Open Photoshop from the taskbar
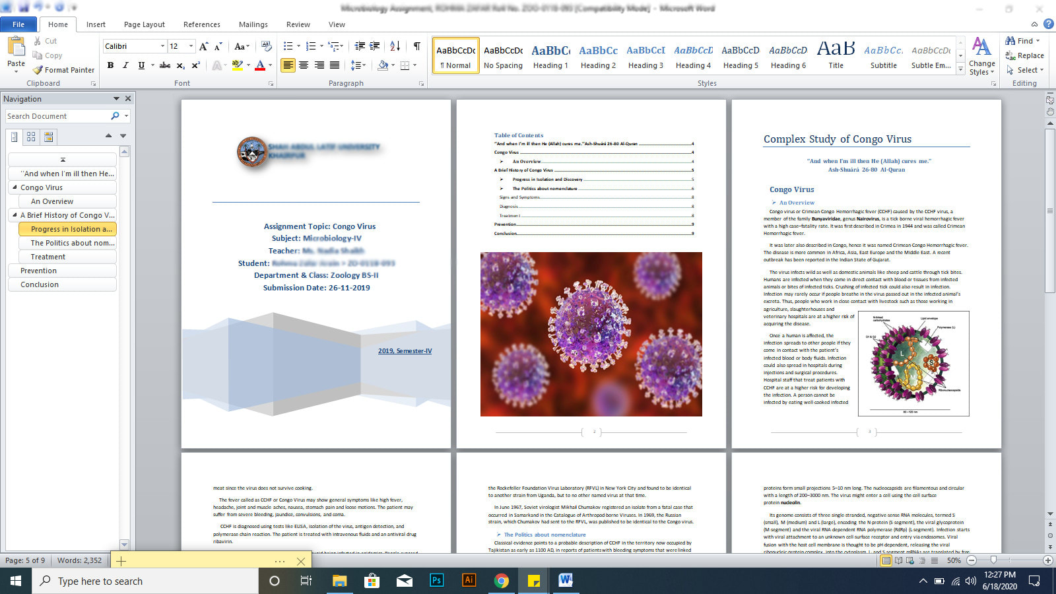The width and height of the screenshot is (1056, 594). point(436,581)
